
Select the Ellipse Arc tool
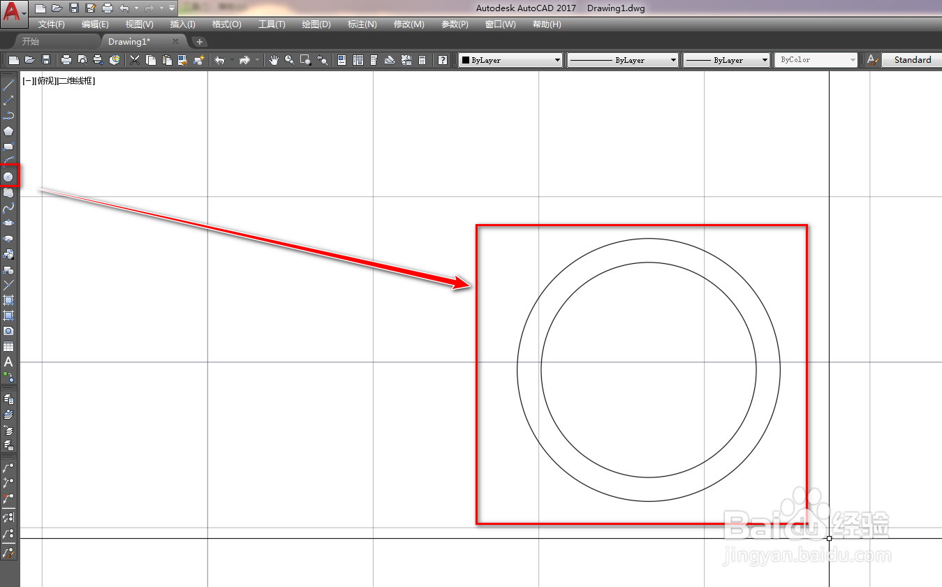tap(8, 238)
